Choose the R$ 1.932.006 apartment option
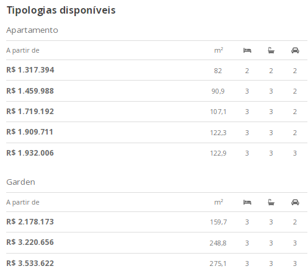This screenshot has width=308, height=279. [x=157, y=153]
